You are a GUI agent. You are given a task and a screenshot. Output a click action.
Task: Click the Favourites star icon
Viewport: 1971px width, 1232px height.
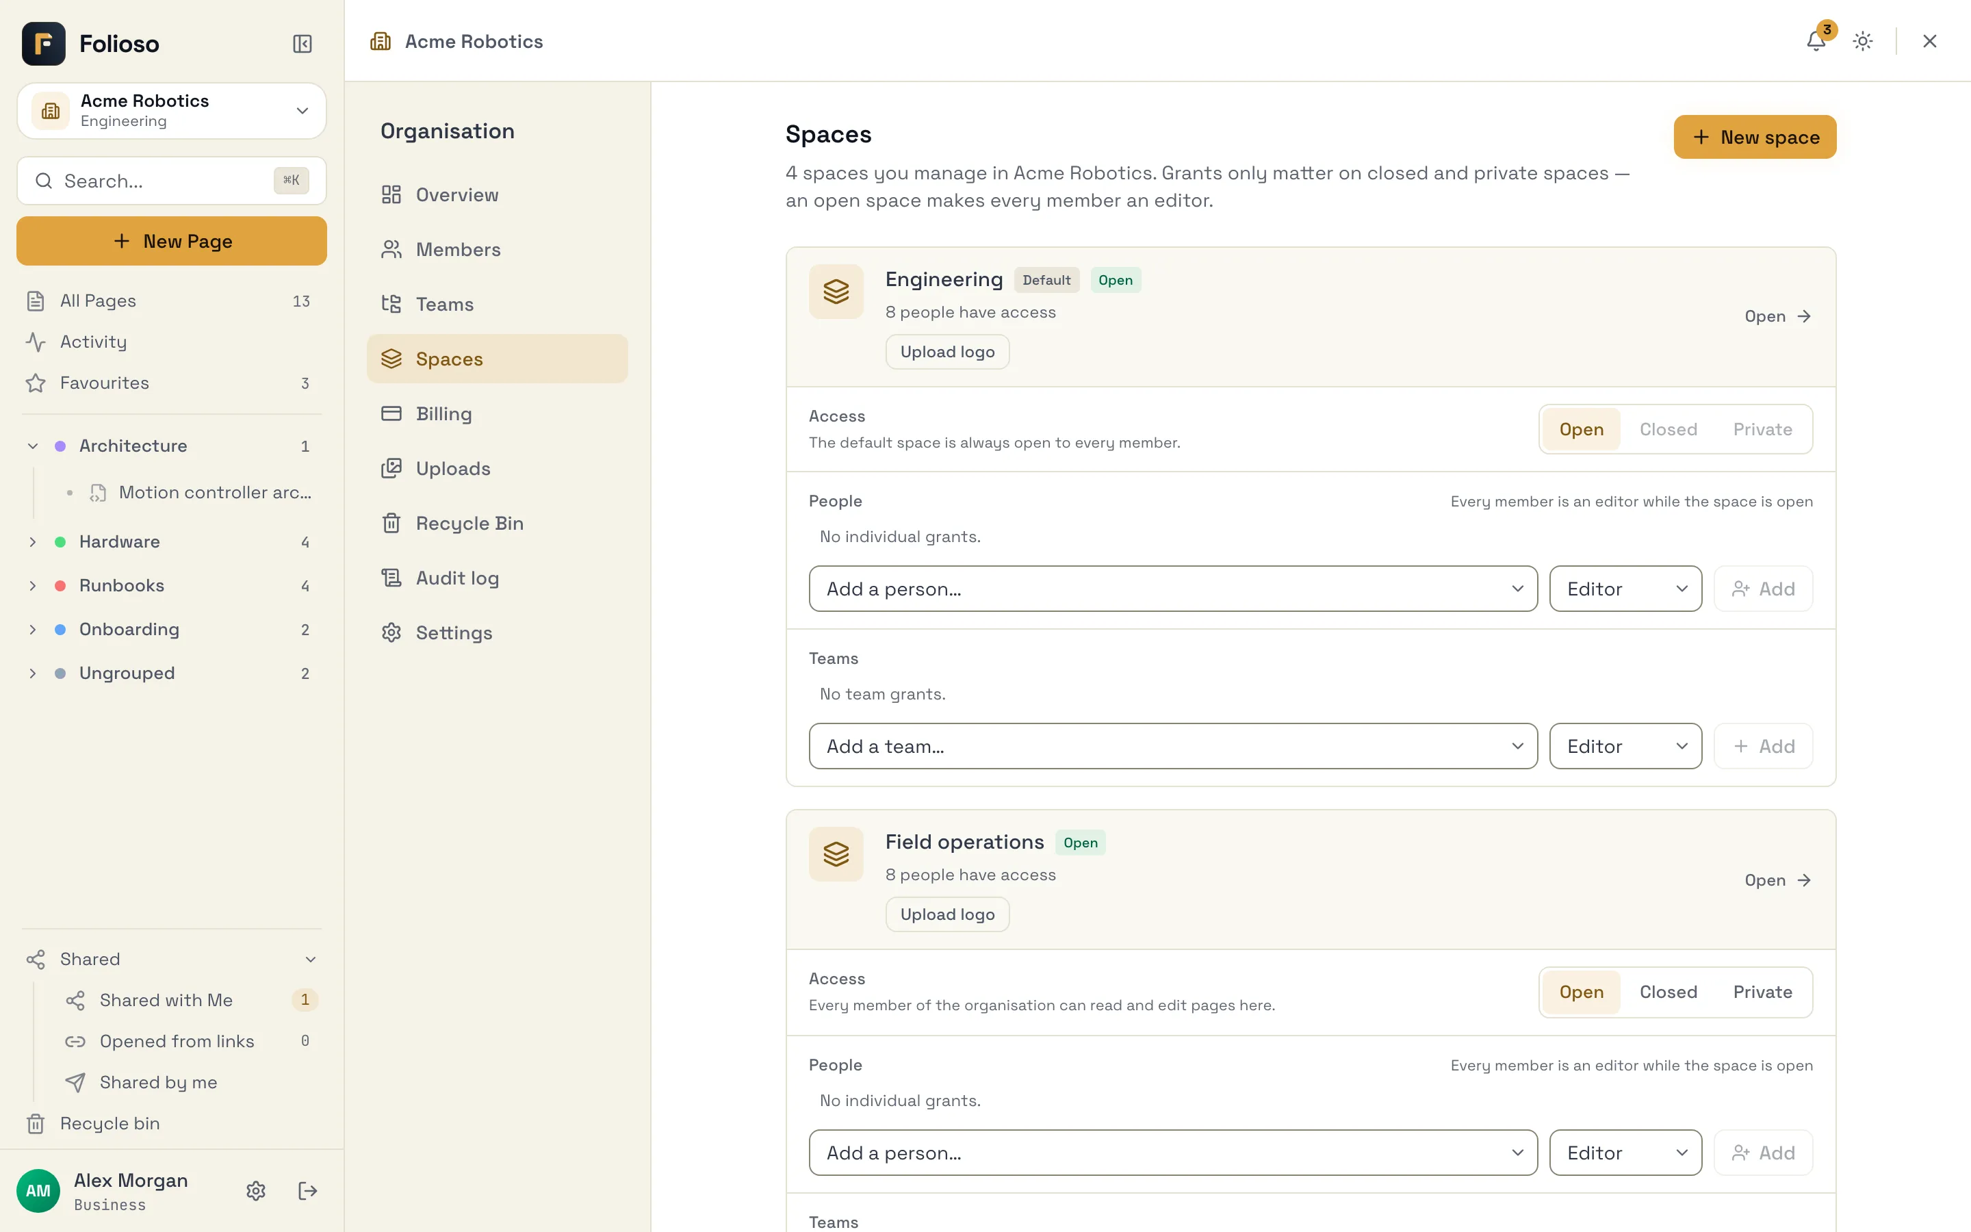tap(35, 383)
